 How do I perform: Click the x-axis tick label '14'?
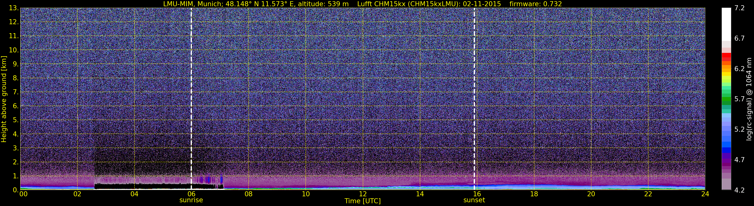click(x=420, y=194)
